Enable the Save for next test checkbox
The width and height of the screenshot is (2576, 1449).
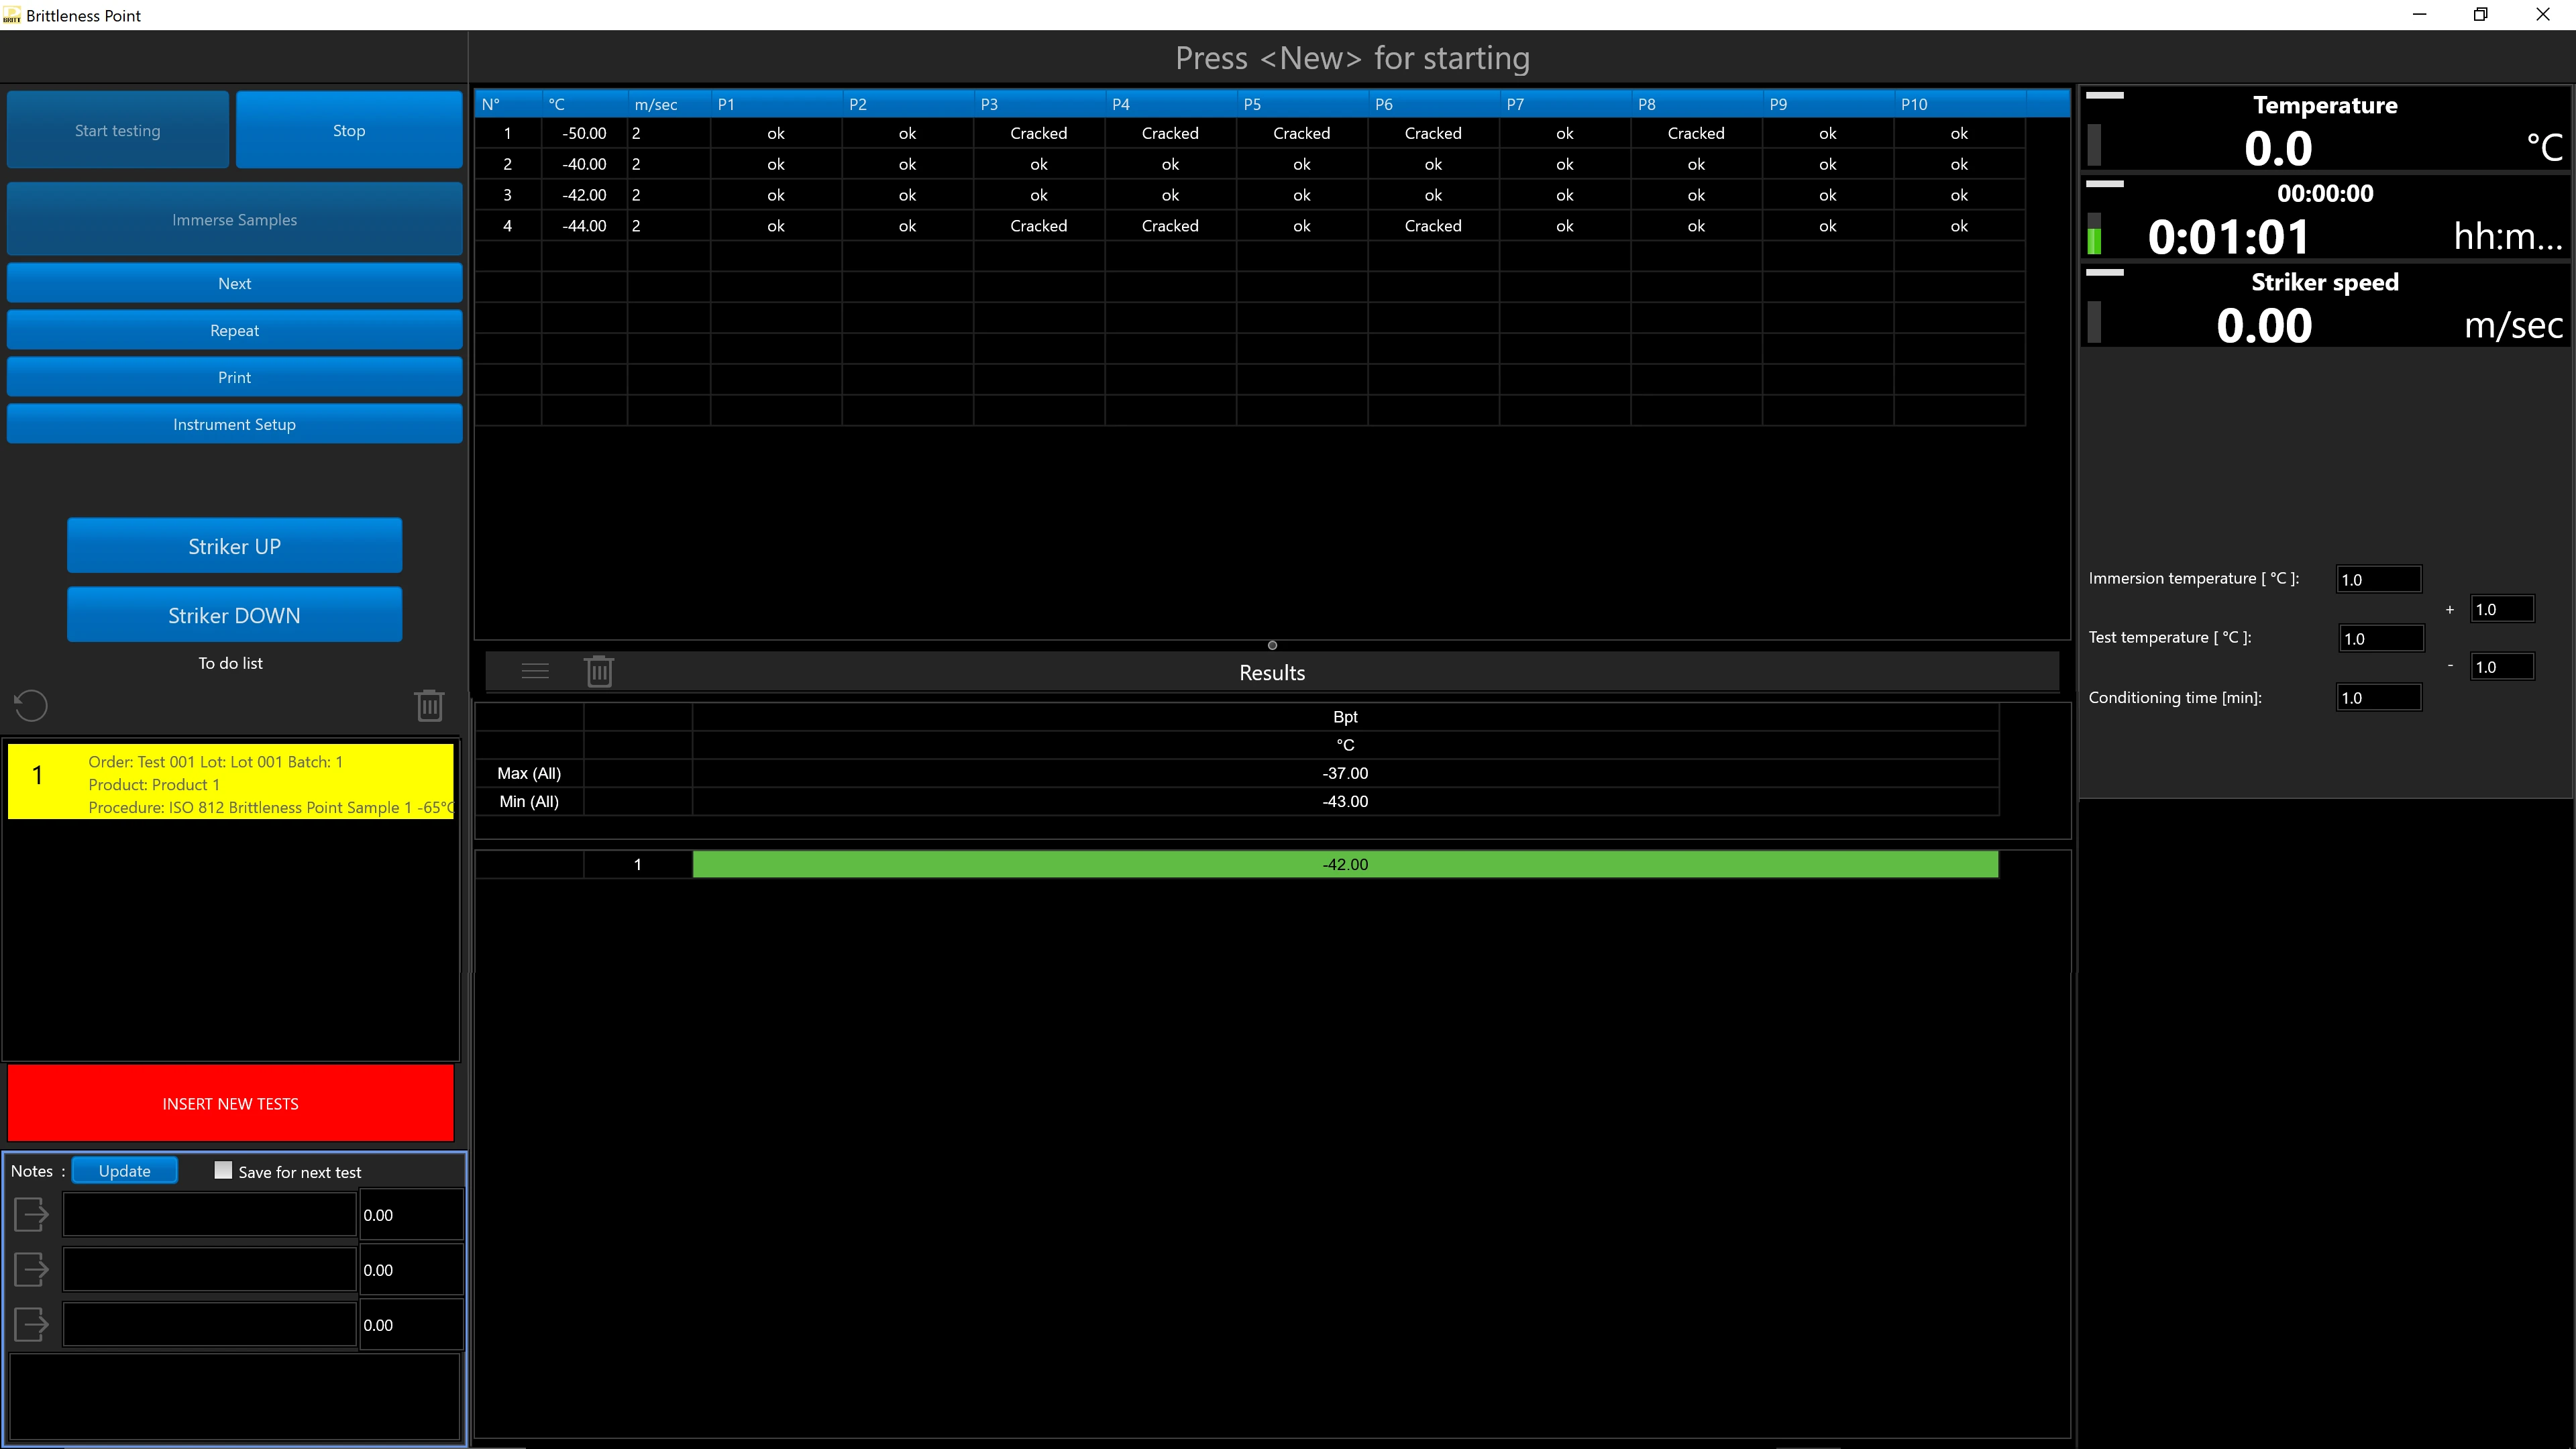[223, 1170]
